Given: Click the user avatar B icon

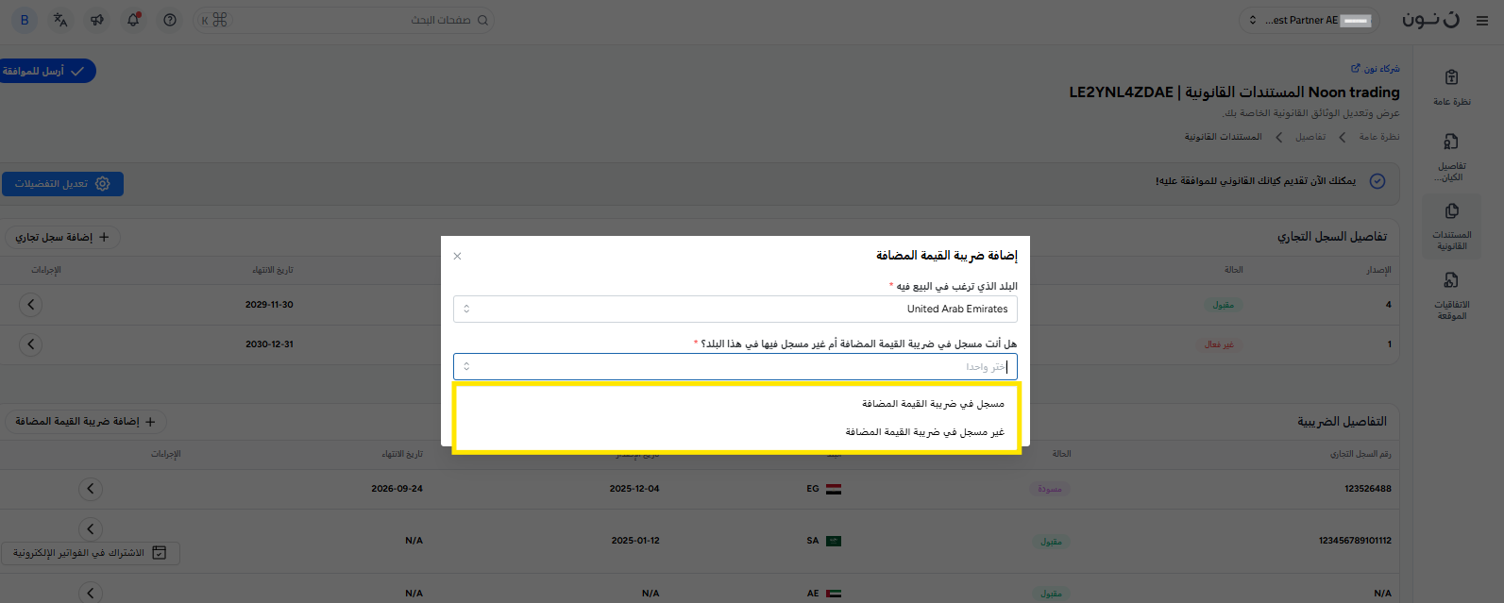Looking at the screenshot, I should pos(25,20).
